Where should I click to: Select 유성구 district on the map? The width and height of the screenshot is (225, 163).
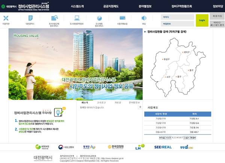[166, 59]
